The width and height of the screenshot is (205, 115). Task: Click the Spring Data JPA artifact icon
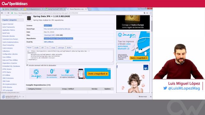(x=29, y=18)
